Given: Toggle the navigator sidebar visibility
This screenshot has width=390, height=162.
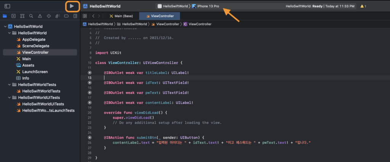Looking at the screenshot, I should point(7,6).
